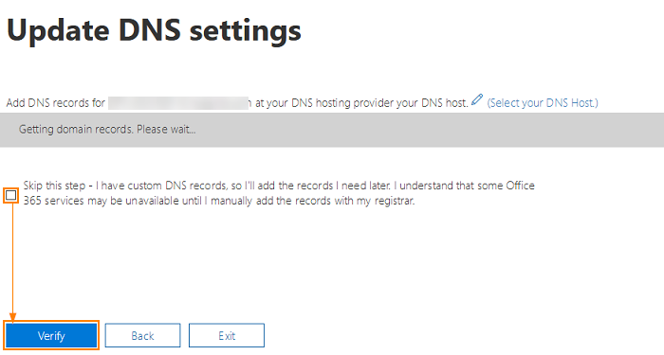Viewport: 664px width, 355px height.
Task: Click the blue Verify button
Action: click(x=51, y=335)
